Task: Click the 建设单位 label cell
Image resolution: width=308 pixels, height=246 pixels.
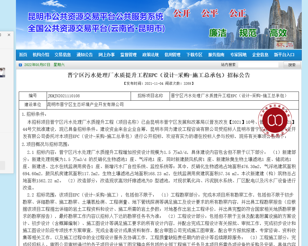Action: tap(33, 105)
